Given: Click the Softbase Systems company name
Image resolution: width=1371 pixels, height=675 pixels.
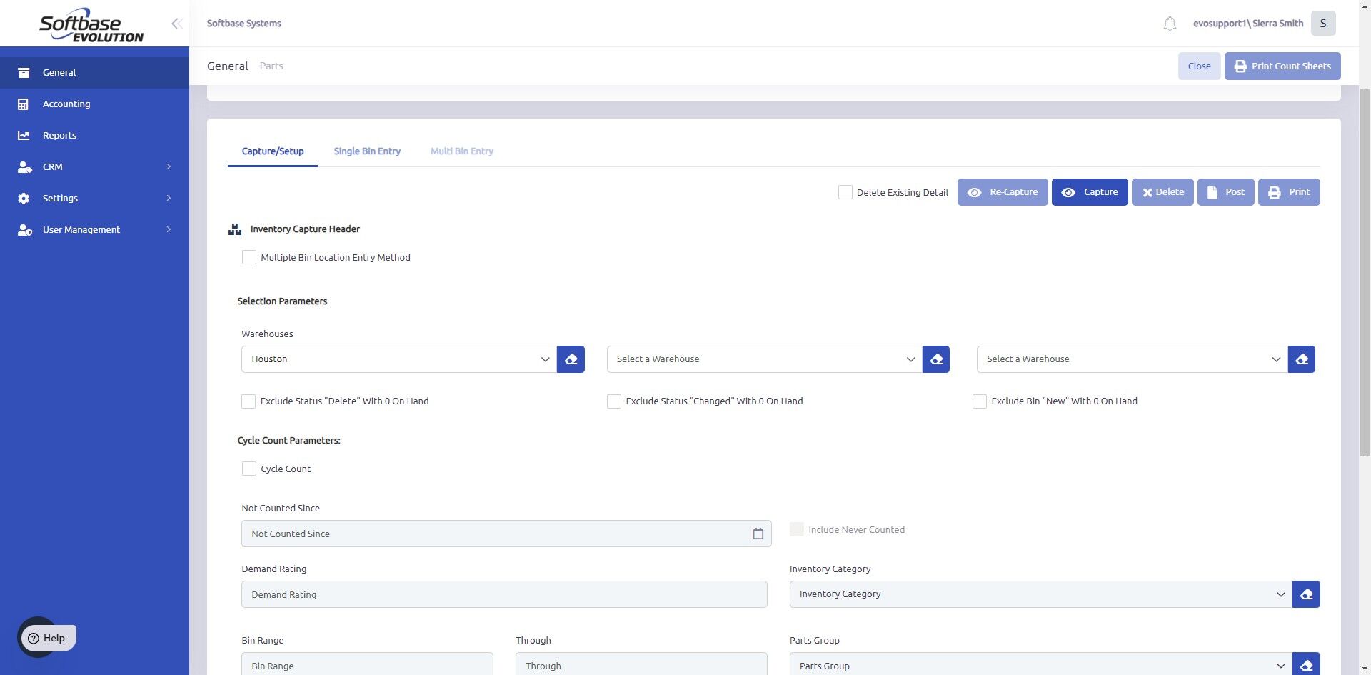Looking at the screenshot, I should tap(244, 24).
